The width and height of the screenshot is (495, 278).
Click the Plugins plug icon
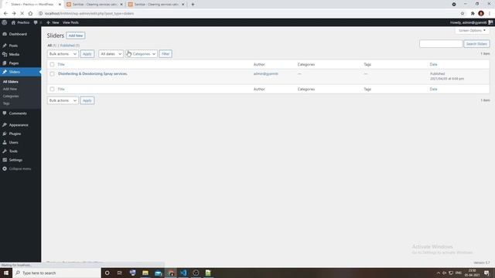pos(5,134)
